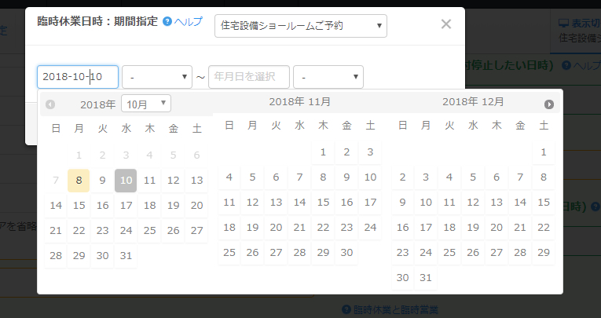The width and height of the screenshot is (601, 318).
Task: Pick November 15 in the calendar
Action: point(323,202)
